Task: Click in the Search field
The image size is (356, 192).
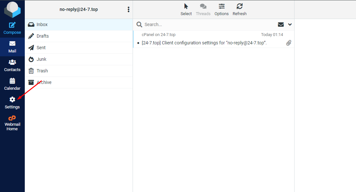Action: coord(206,24)
